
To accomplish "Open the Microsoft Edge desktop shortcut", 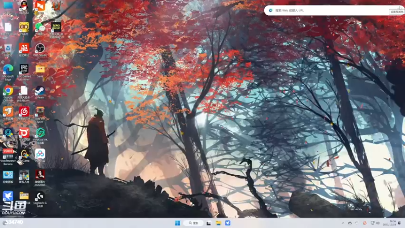I will (8, 69).
